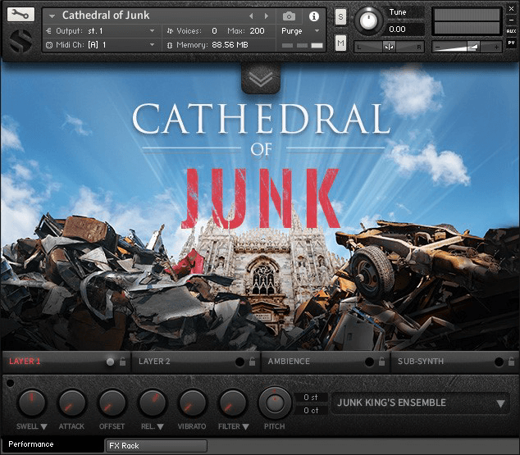Click the Pitch knob
The height and width of the screenshot is (455, 520).
[x=275, y=403]
